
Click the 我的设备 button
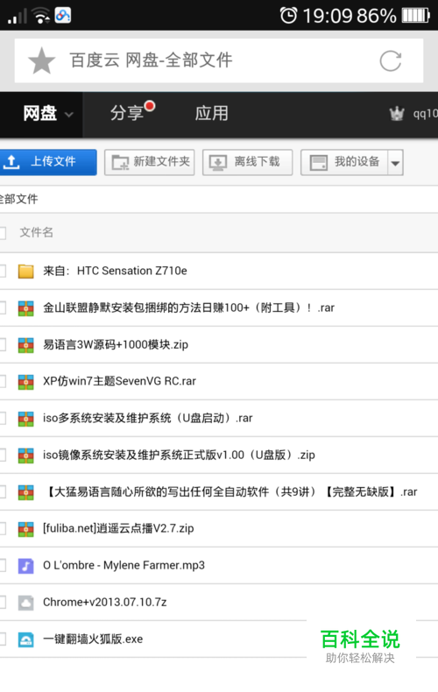point(344,162)
